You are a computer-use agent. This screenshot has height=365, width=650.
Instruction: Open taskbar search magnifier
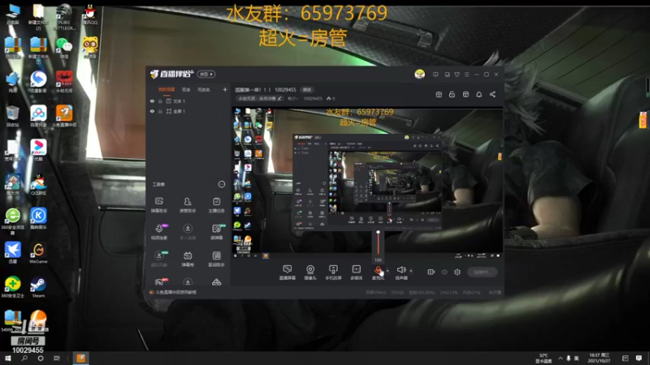point(24,358)
